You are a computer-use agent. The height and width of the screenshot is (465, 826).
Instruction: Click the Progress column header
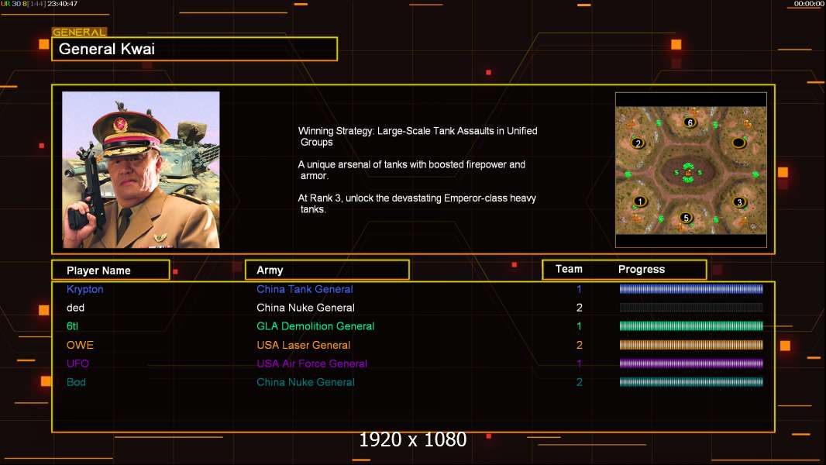point(641,269)
